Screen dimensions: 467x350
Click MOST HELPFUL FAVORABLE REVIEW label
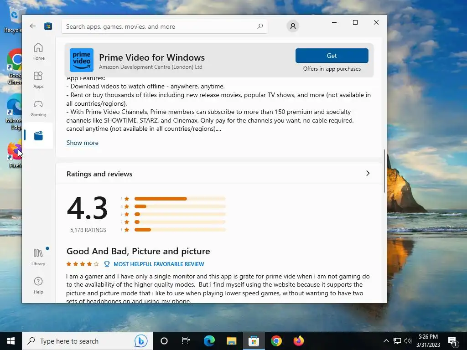point(159,264)
